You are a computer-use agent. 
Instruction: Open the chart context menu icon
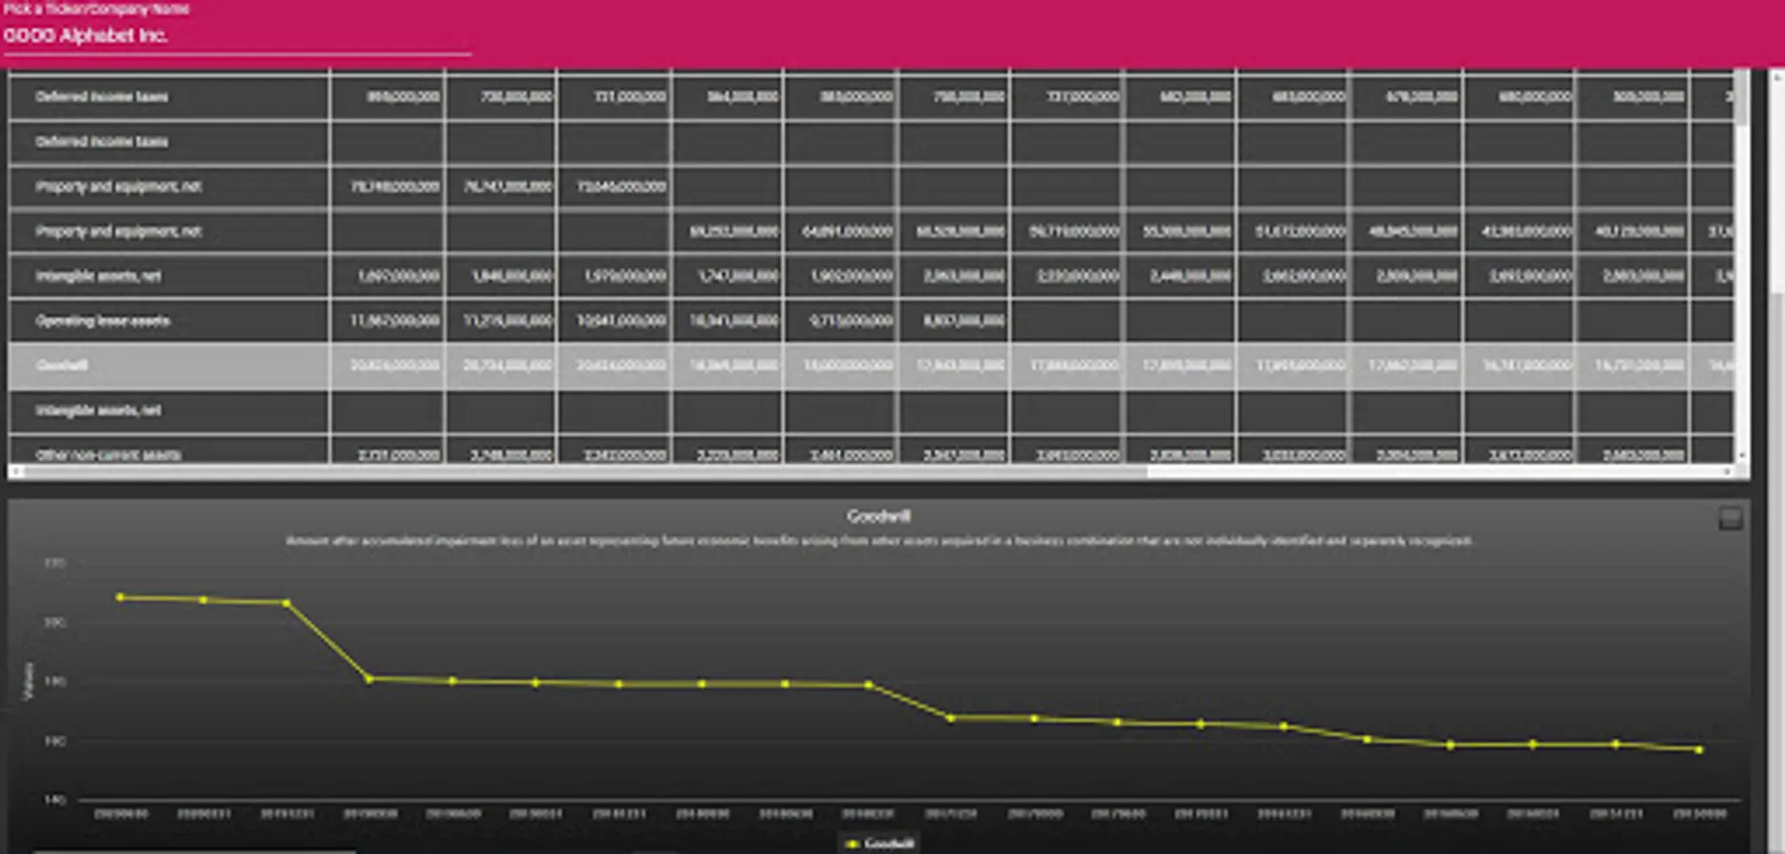coord(1730,518)
